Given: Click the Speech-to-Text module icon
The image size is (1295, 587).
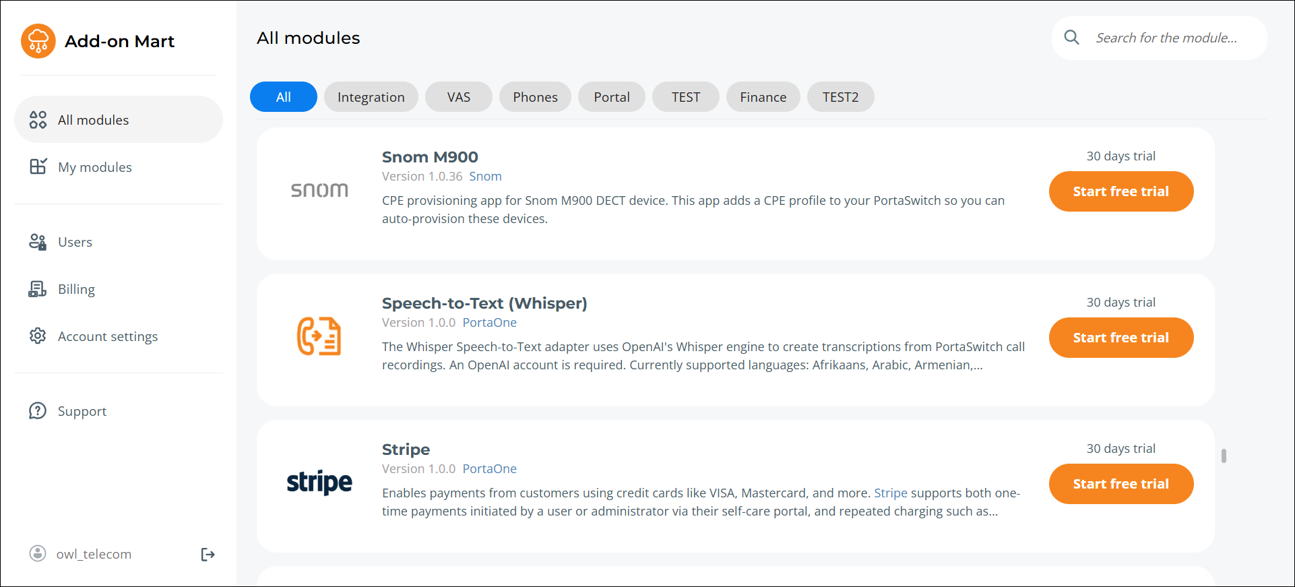Looking at the screenshot, I should [x=319, y=336].
